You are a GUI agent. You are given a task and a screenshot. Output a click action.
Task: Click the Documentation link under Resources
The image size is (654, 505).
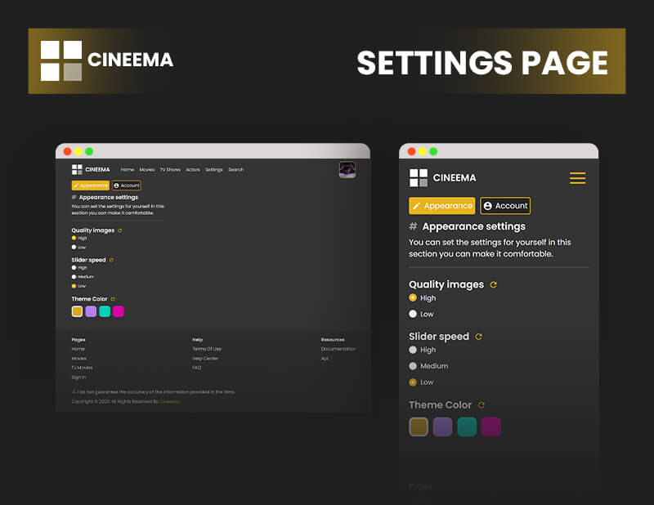[337, 349]
